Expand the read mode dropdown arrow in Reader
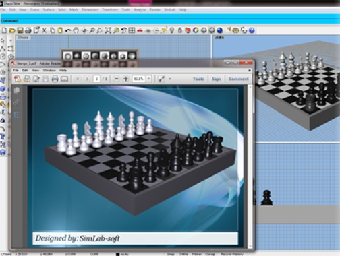The image size is (340, 256). pyautogui.click(x=170, y=79)
